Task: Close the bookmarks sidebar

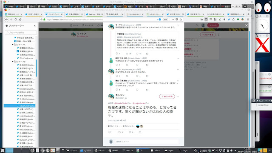Action: 35,25
